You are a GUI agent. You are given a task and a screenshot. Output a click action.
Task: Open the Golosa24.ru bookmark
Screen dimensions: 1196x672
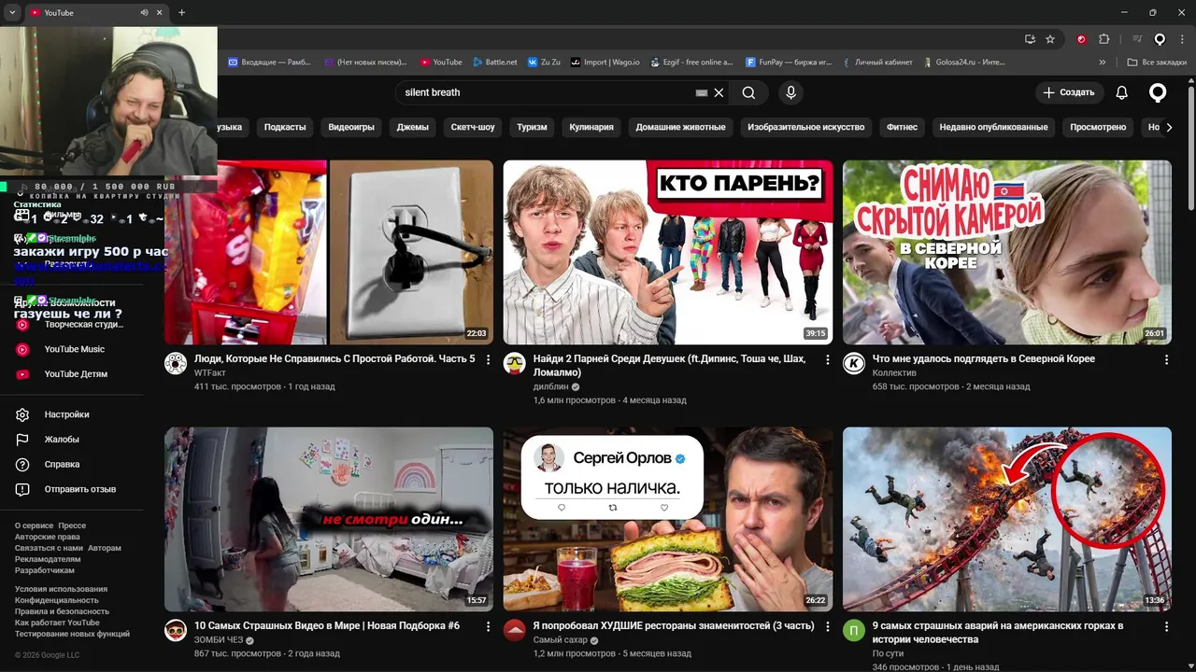(964, 63)
